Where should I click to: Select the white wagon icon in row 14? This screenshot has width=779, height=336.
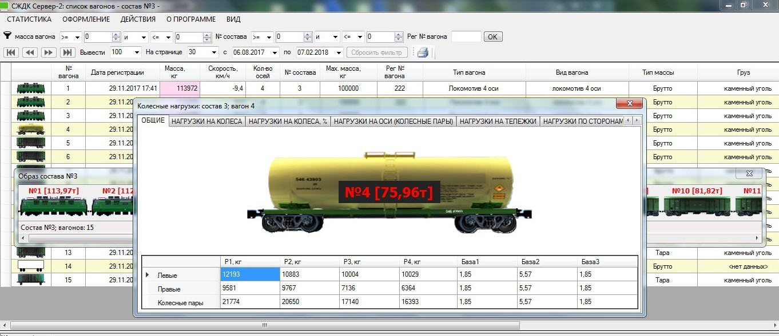31,266
